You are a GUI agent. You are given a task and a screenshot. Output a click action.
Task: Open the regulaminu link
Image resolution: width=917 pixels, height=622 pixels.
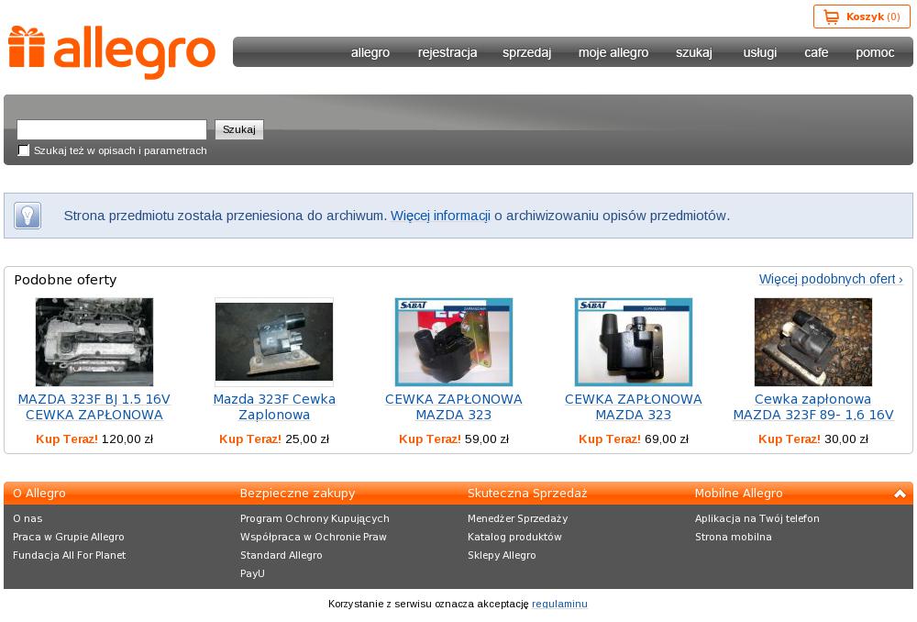[559, 604]
